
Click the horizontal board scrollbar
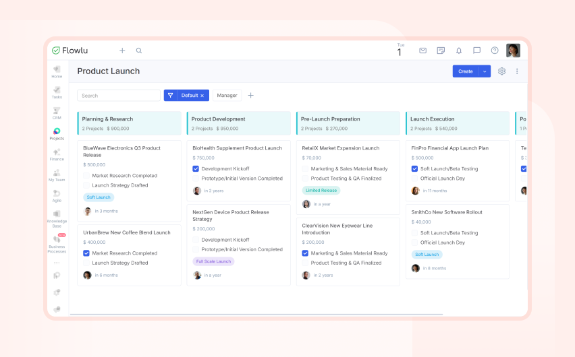[256, 314]
